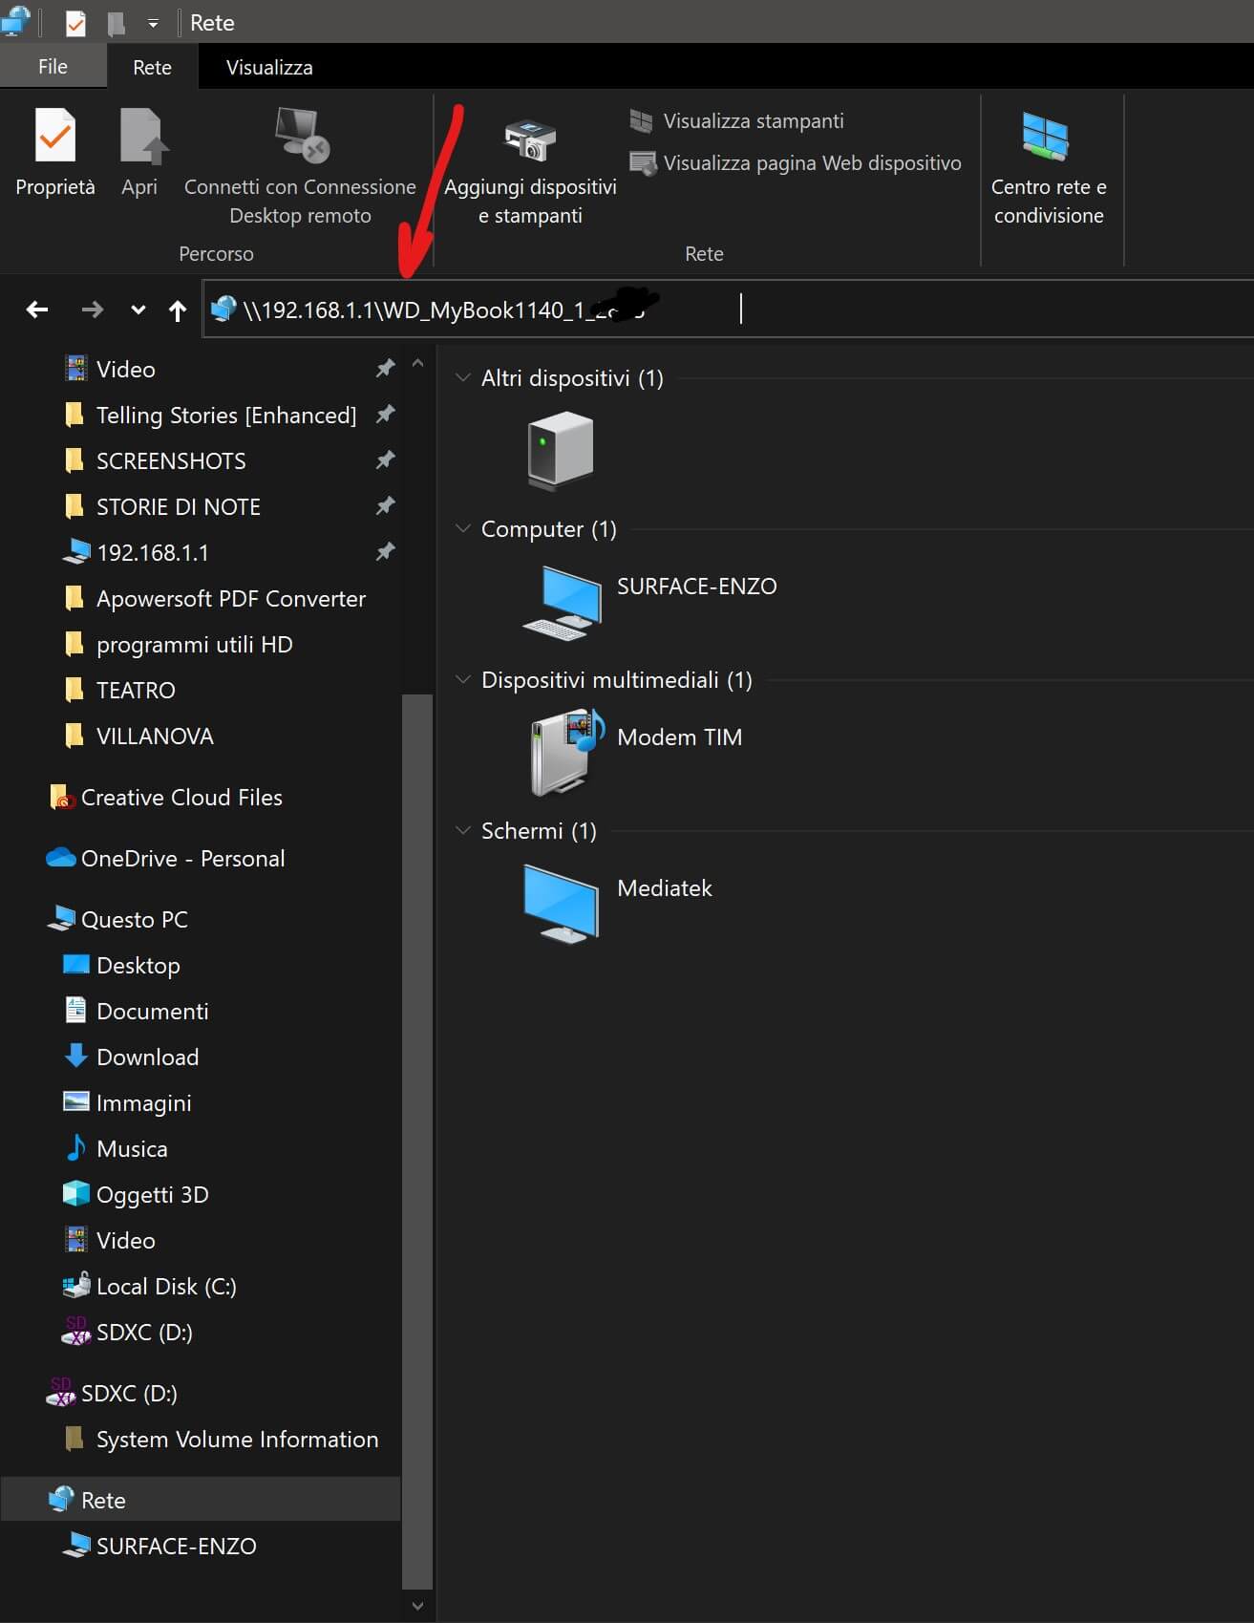This screenshot has height=1623, width=1254.
Task: Switch to the Visualizza ribbon tab
Action: [x=269, y=67]
